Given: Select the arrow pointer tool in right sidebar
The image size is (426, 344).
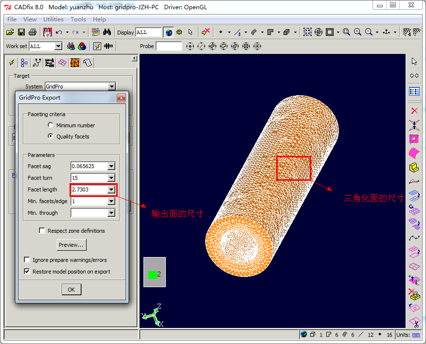Looking at the screenshot, I should pyautogui.click(x=414, y=61).
